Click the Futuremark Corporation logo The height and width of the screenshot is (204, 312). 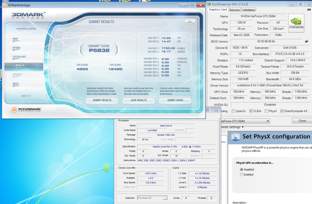pyautogui.click(x=26, y=110)
